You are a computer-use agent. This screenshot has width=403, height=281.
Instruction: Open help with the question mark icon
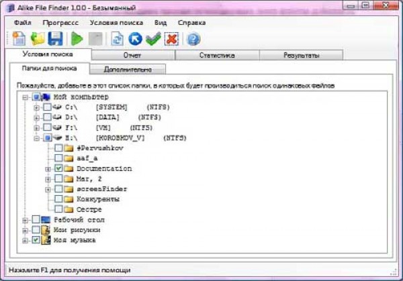coord(193,39)
